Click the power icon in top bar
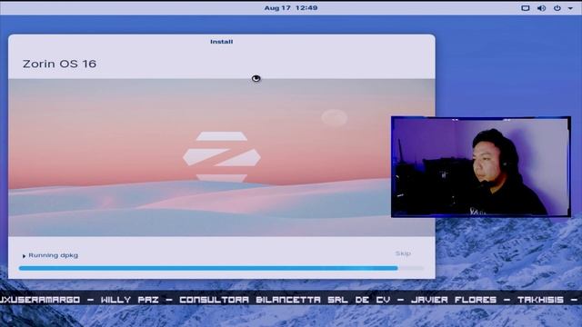The image size is (582, 327). pos(557,8)
